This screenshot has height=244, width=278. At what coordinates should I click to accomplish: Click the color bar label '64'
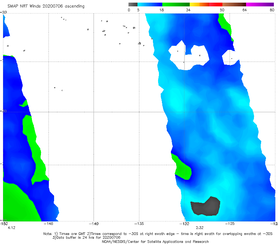[x=245, y=10]
